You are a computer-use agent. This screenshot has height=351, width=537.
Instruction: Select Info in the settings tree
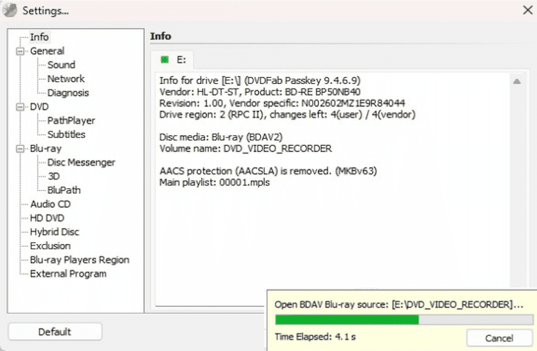click(39, 37)
